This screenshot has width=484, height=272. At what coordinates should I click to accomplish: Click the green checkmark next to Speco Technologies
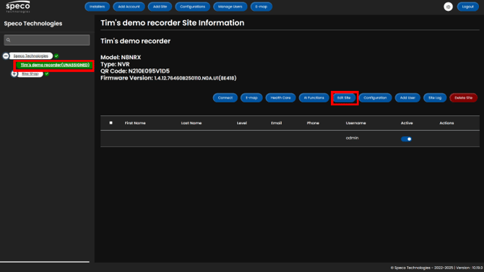(56, 56)
